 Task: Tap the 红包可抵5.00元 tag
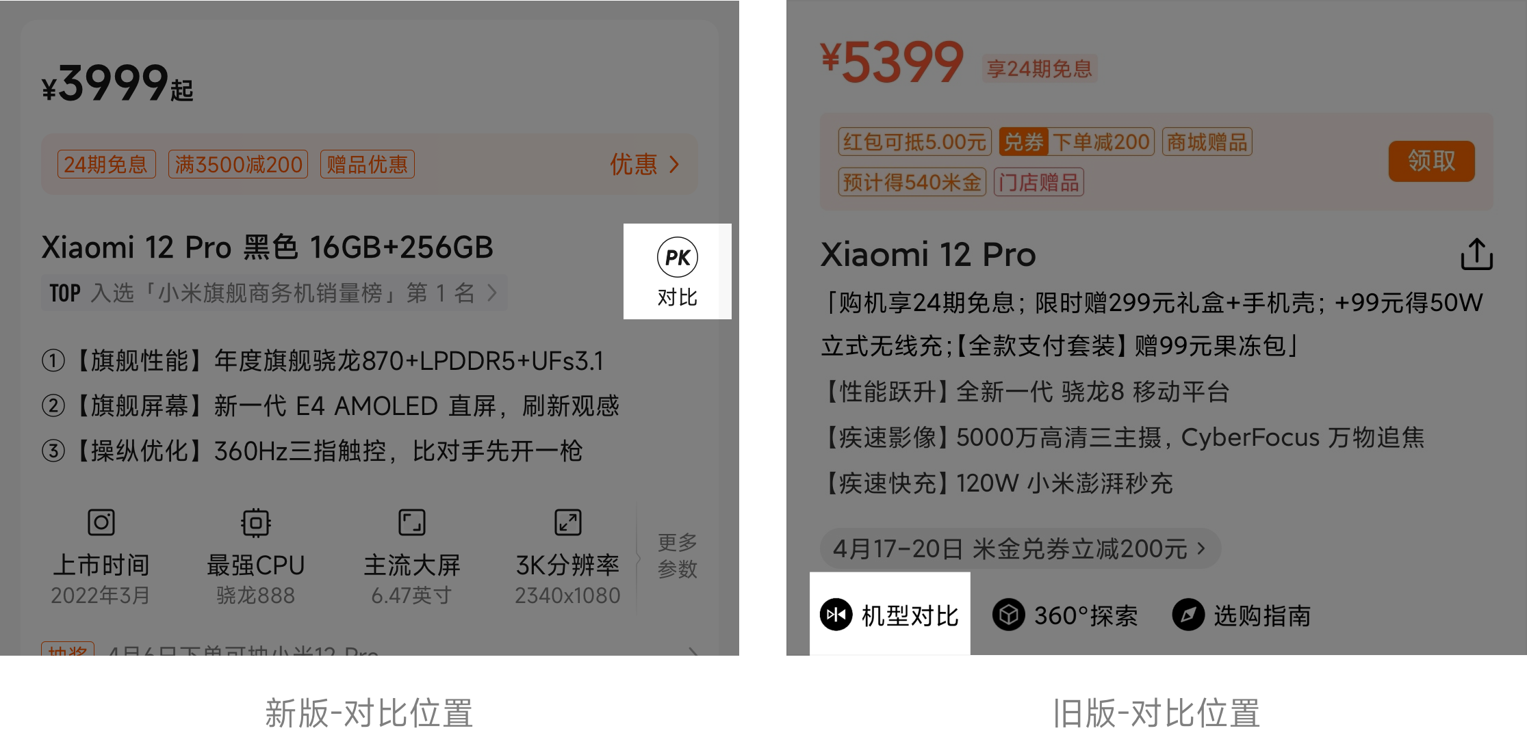(914, 142)
